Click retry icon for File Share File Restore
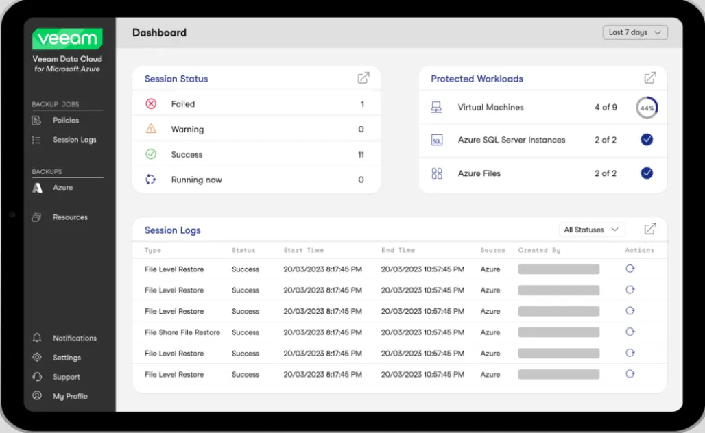 pyautogui.click(x=630, y=332)
